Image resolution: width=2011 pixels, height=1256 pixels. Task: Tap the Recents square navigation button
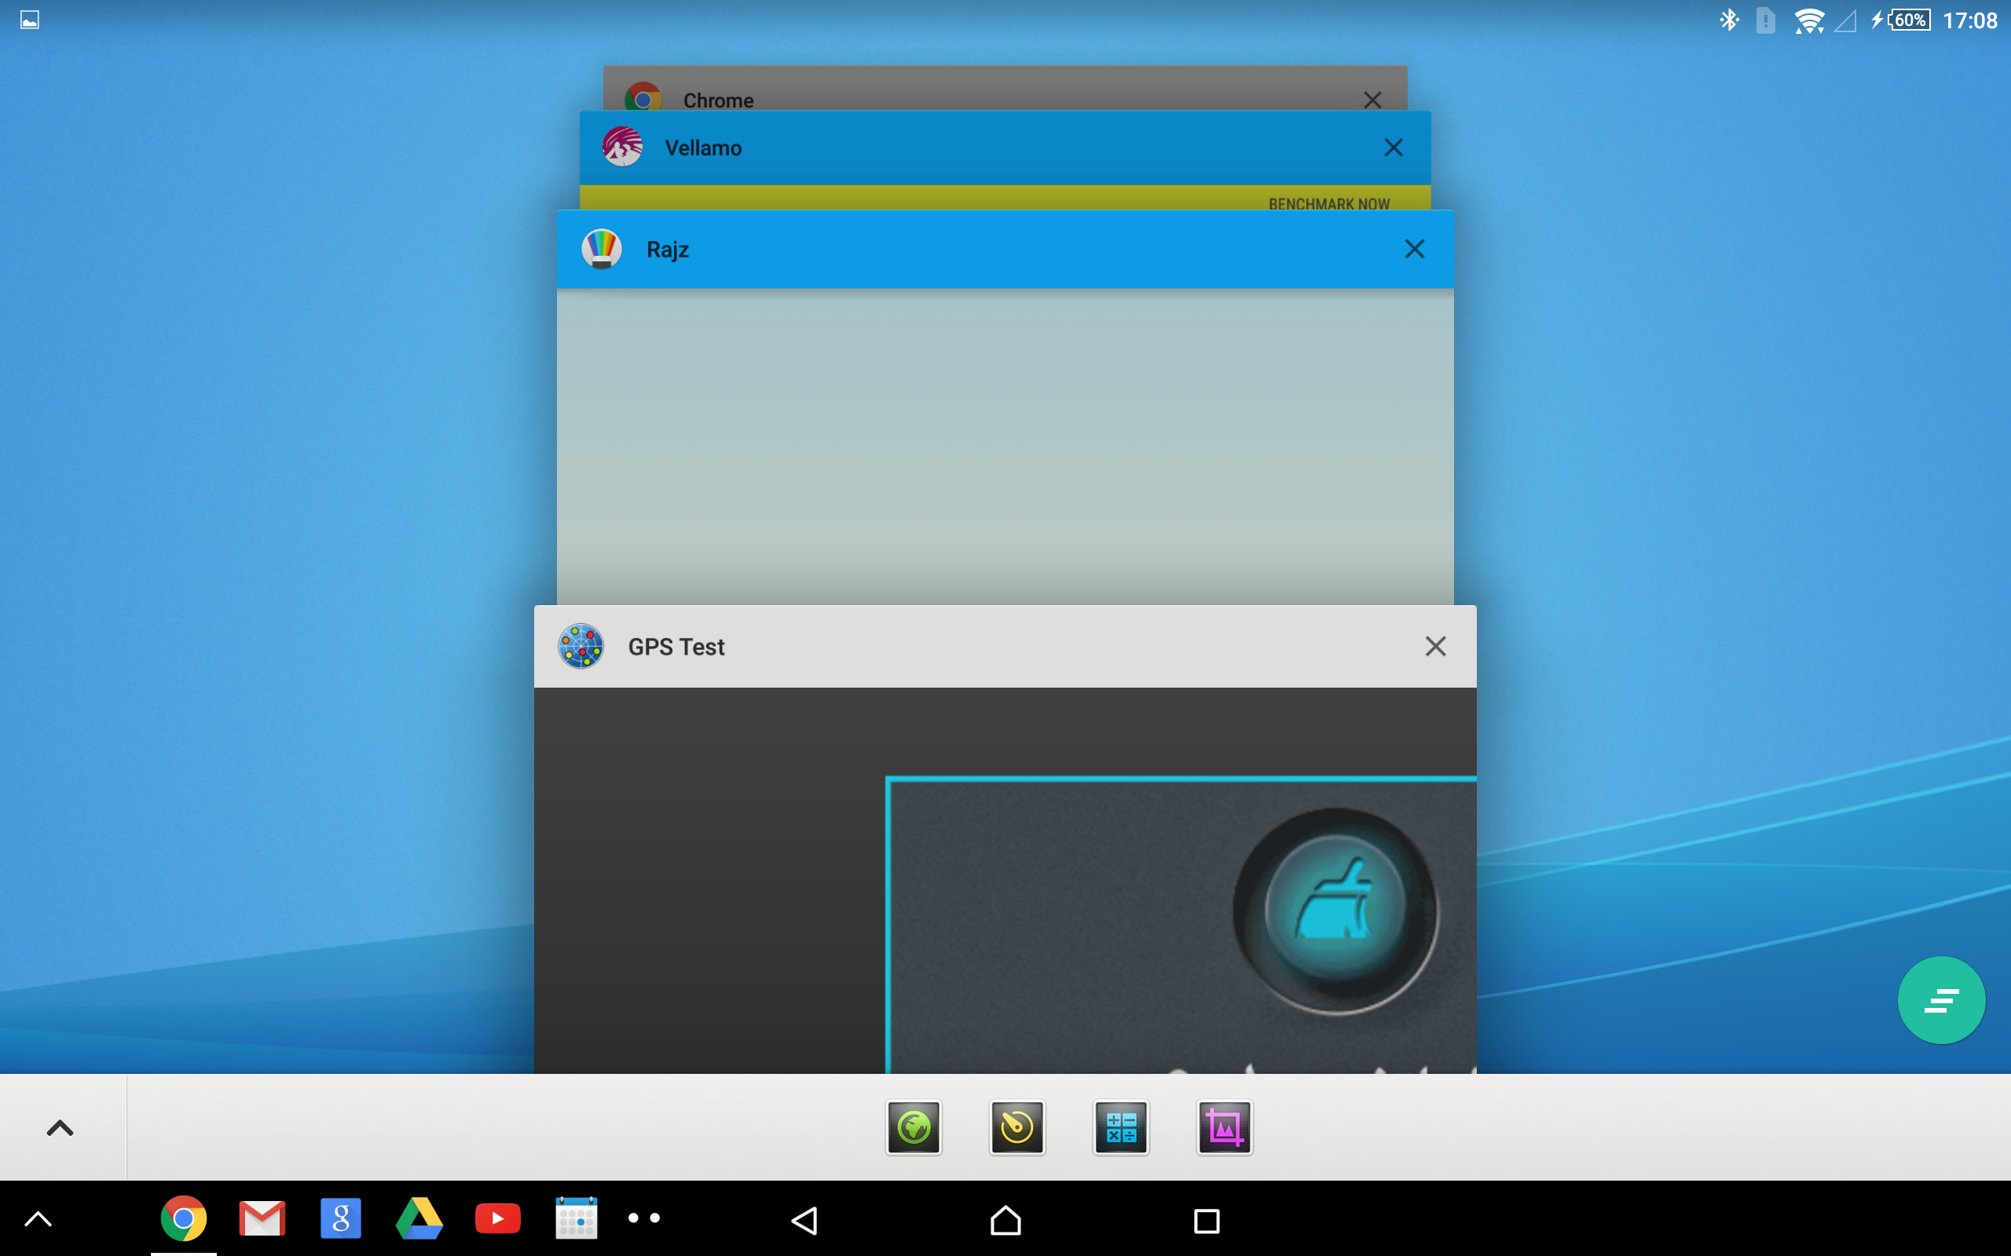[1207, 1220]
